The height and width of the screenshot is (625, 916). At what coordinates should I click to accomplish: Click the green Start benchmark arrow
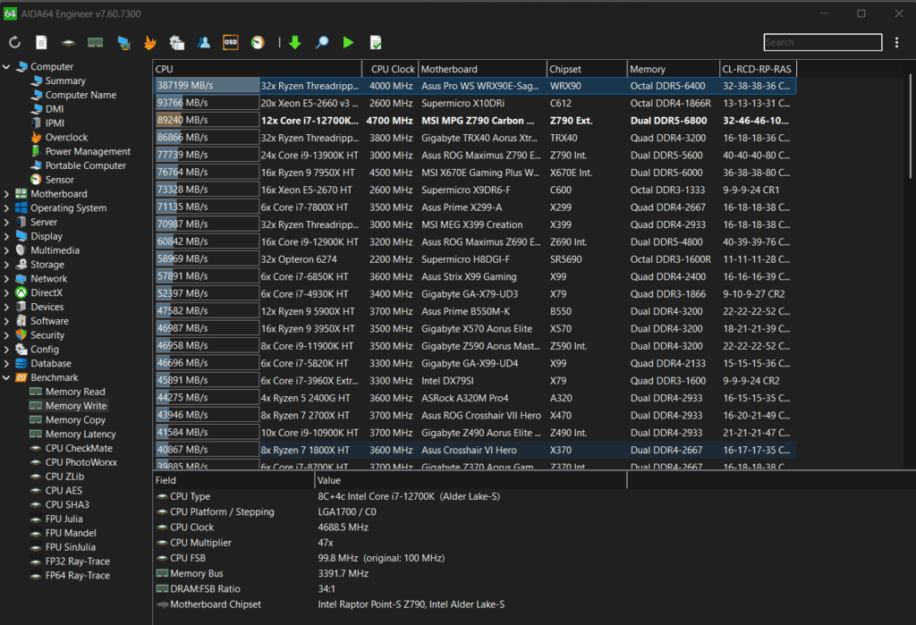pos(348,41)
